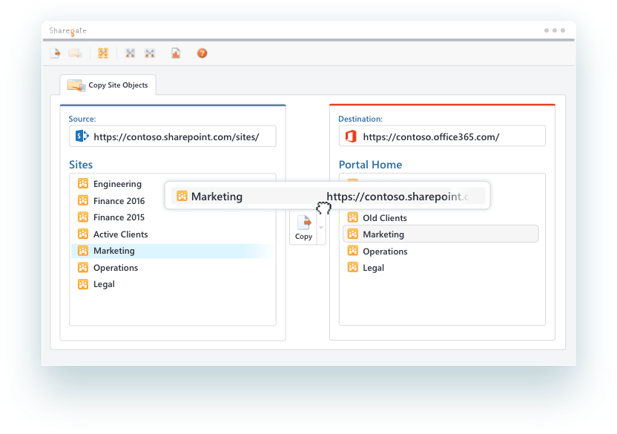
Task: Click the copy document icon in toolbar
Action: click(x=56, y=53)
